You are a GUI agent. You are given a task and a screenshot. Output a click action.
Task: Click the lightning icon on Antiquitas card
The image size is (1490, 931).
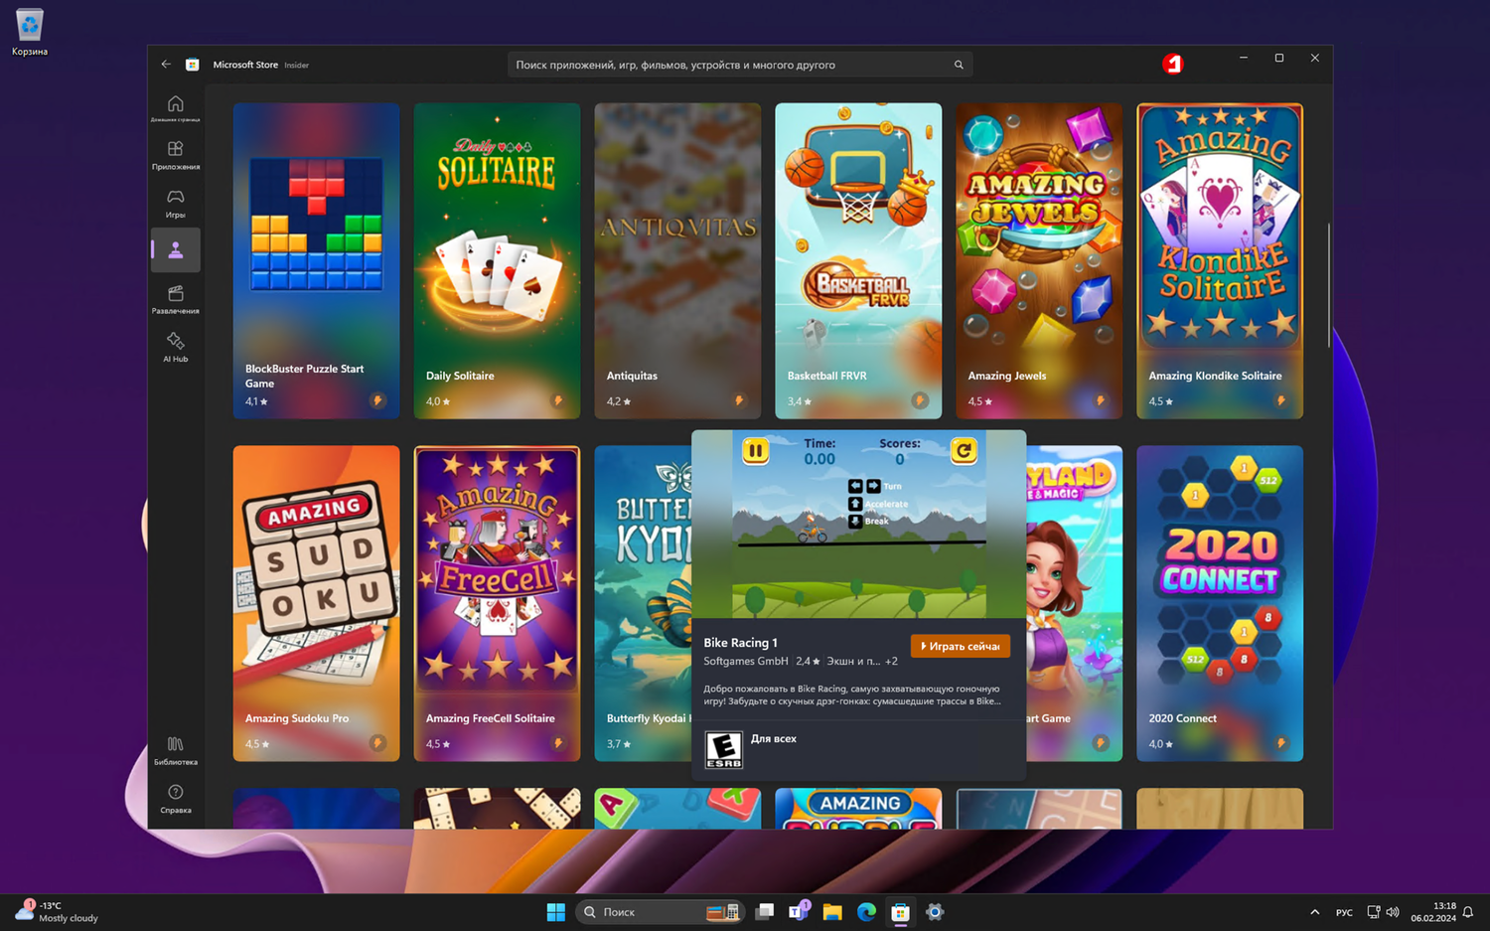tap(739, 400)
